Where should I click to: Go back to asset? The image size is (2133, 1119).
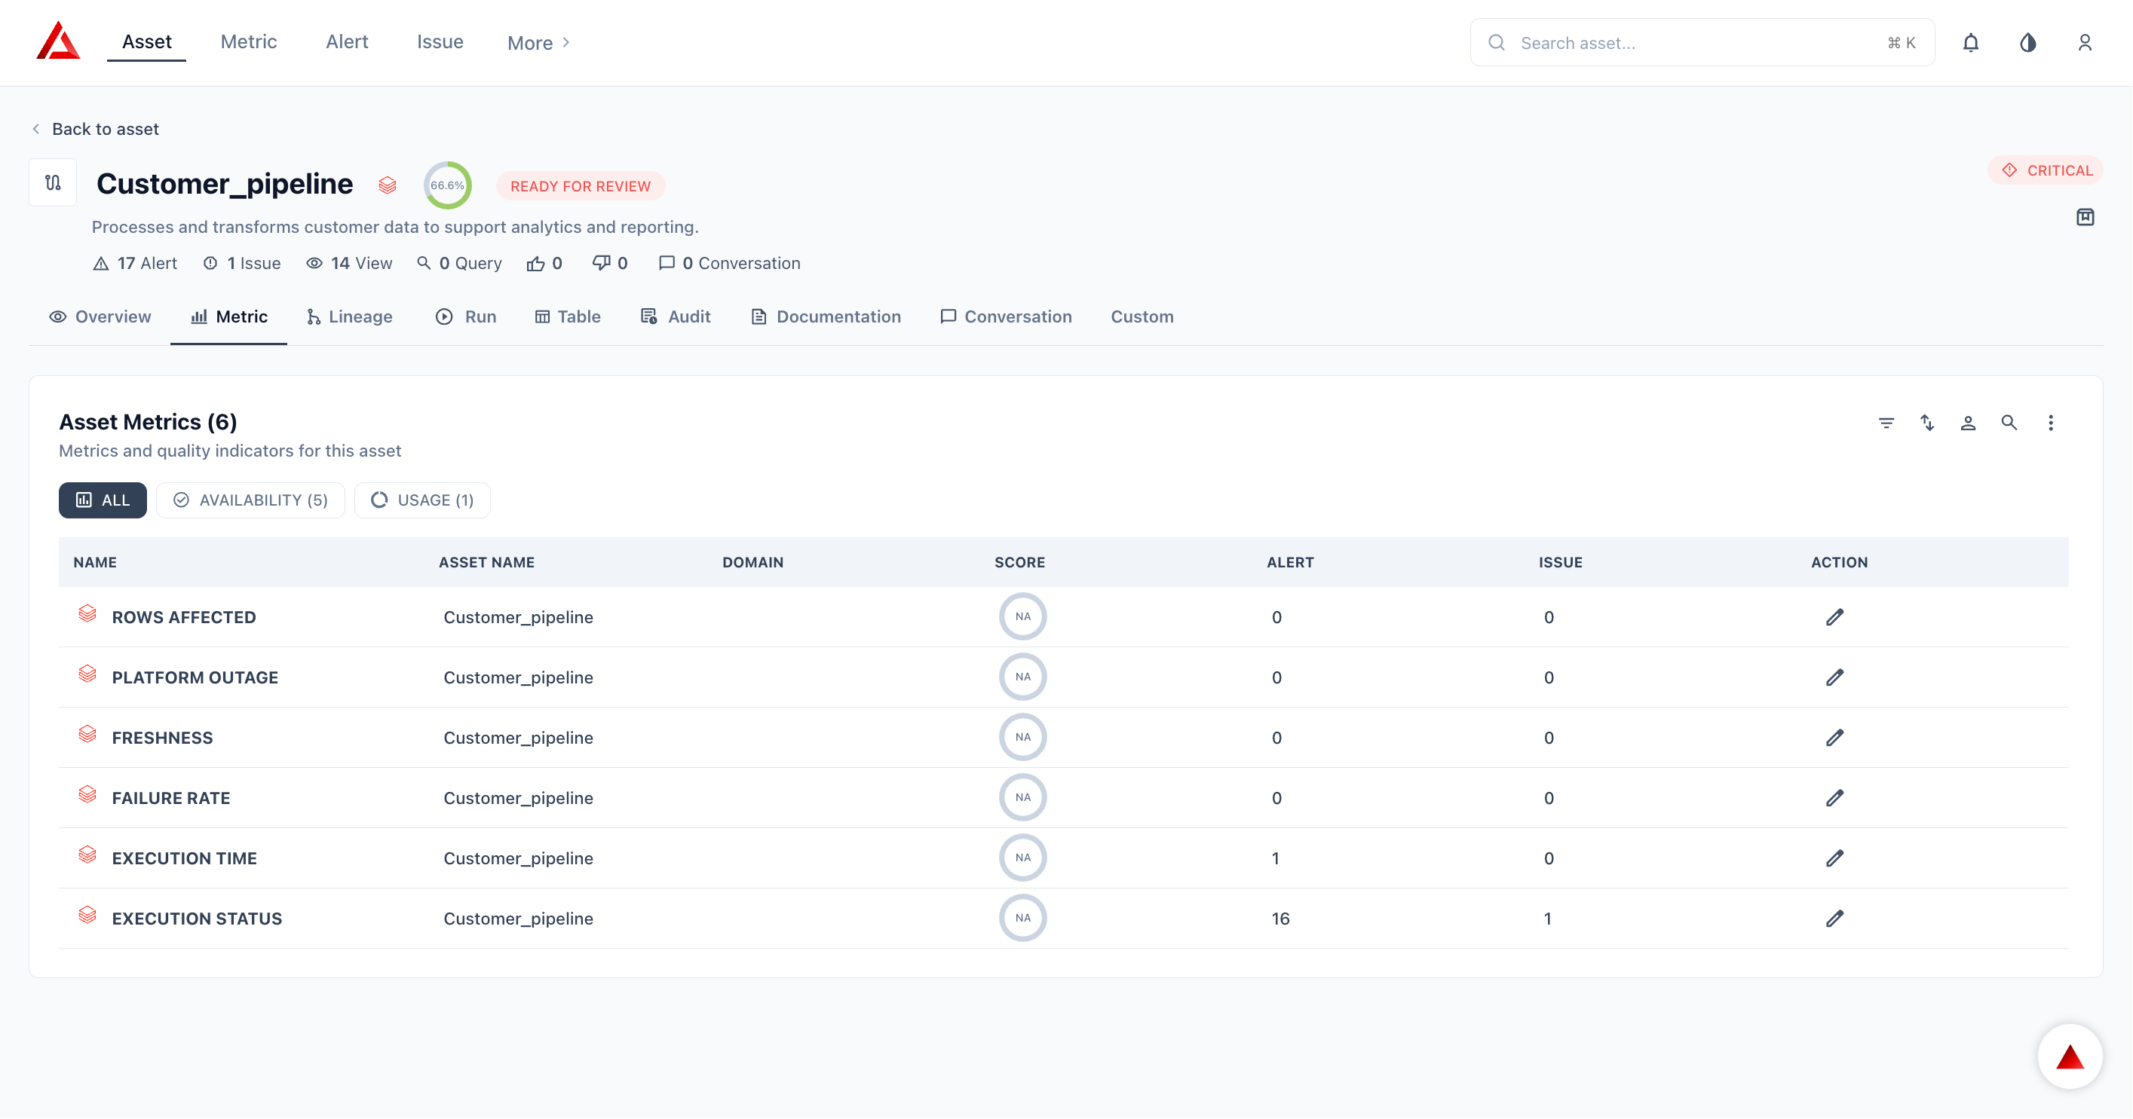[x=95, y=129]
